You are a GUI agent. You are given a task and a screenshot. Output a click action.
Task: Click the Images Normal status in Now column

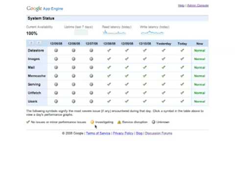click(x=200, y=59)
